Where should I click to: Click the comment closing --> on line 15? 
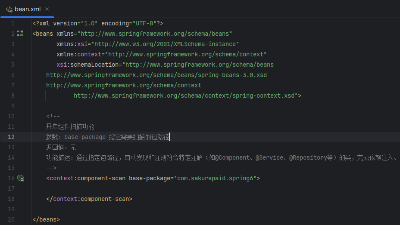[x=51, y=168]
